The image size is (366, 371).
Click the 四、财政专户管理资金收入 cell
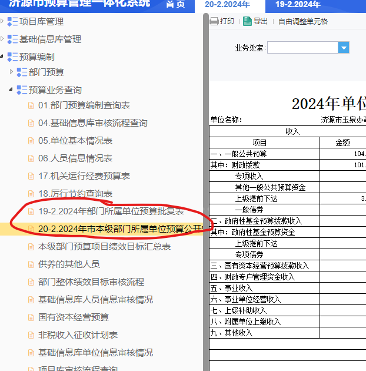[x=265, y=277]
